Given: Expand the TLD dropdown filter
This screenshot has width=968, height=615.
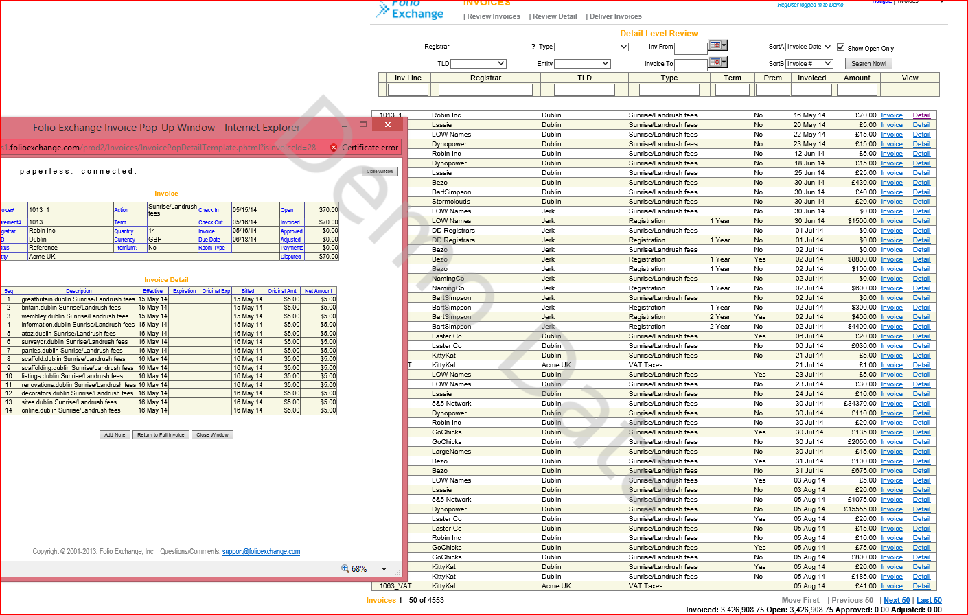Looking at the screenshot, I should pos(478,64).
